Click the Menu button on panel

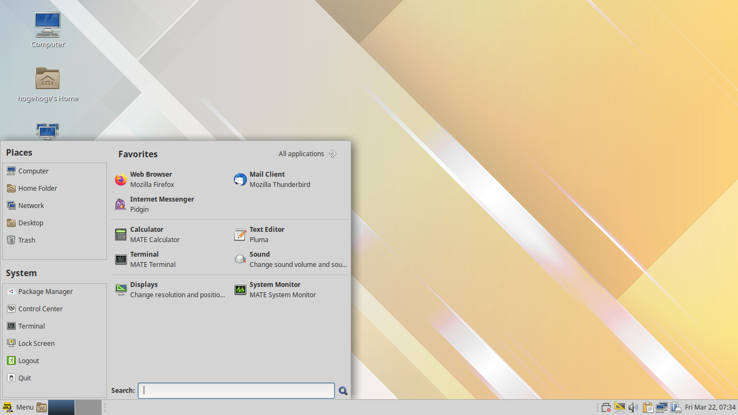[18, 407]
